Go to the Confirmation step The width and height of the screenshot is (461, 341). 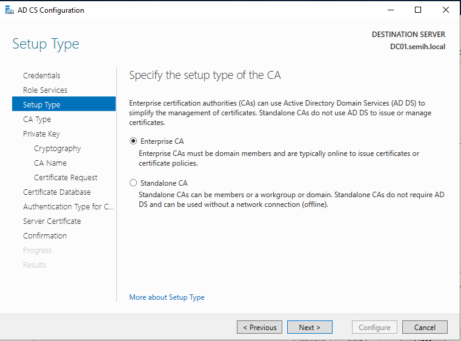pyautogui.click(x=45, y=236)
